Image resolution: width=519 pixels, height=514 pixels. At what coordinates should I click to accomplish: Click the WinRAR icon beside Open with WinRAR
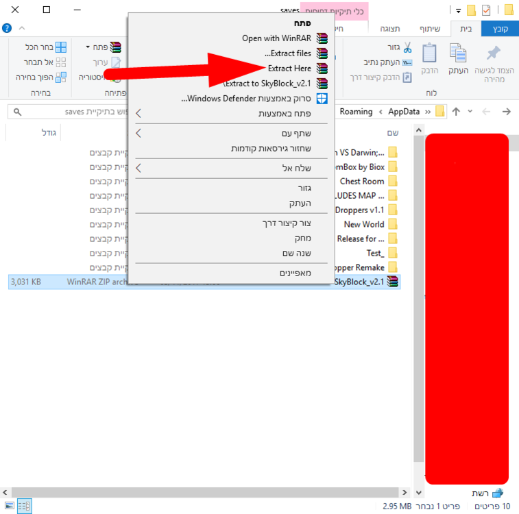click(322, 38)
